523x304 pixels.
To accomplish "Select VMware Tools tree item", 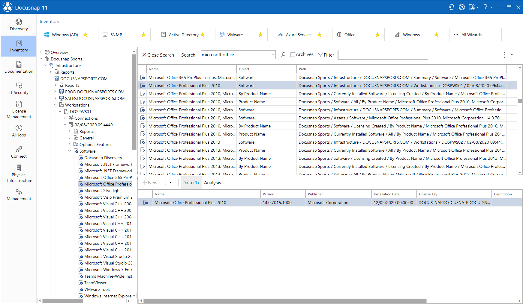I will (97, 289).
